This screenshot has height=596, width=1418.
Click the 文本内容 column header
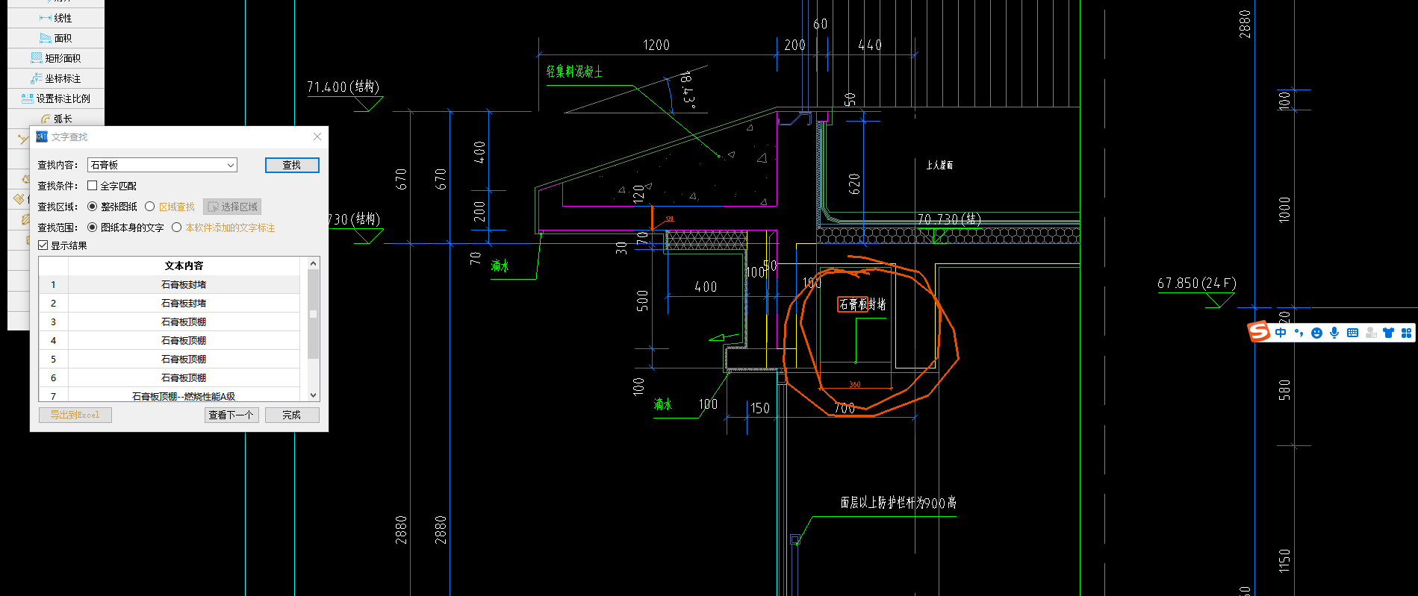[x=184, y=266]
